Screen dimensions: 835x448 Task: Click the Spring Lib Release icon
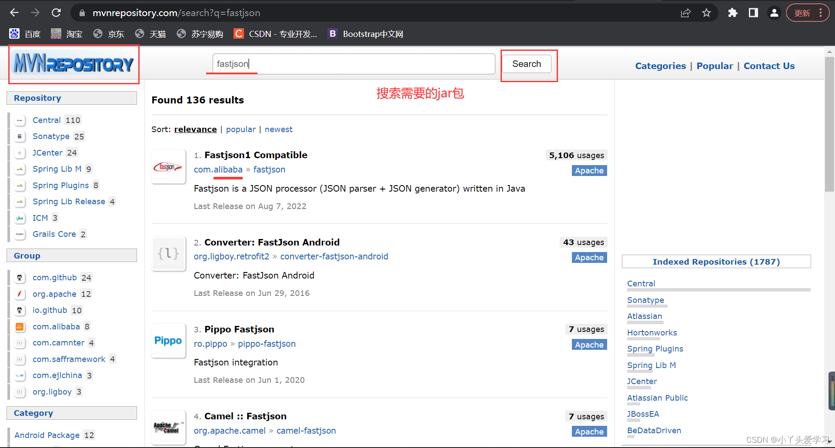(x=20, y=202)
